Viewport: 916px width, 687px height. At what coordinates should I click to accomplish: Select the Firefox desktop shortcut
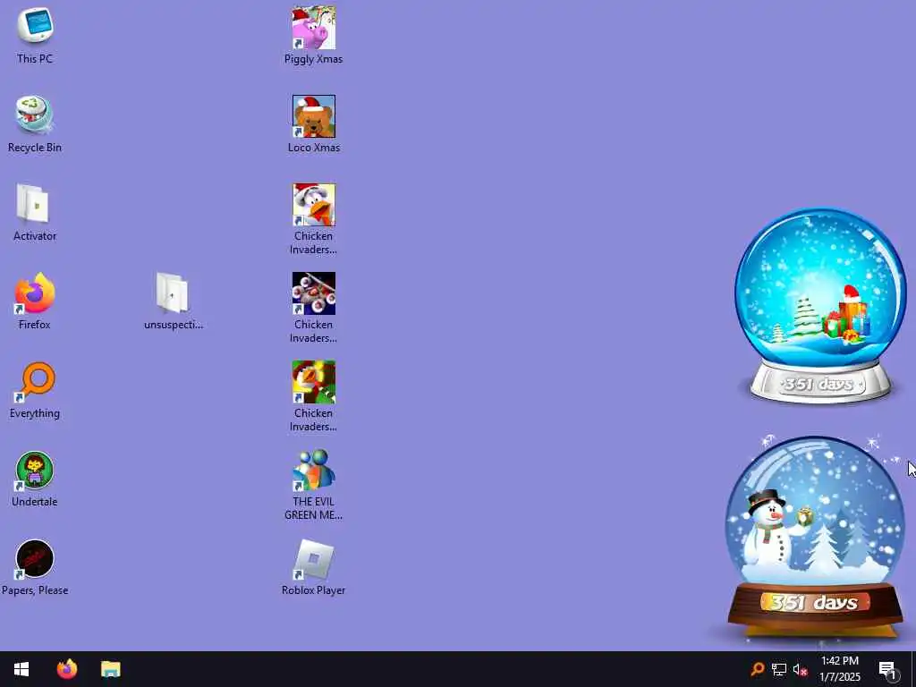pyautogui.click(x=35, y=301)
